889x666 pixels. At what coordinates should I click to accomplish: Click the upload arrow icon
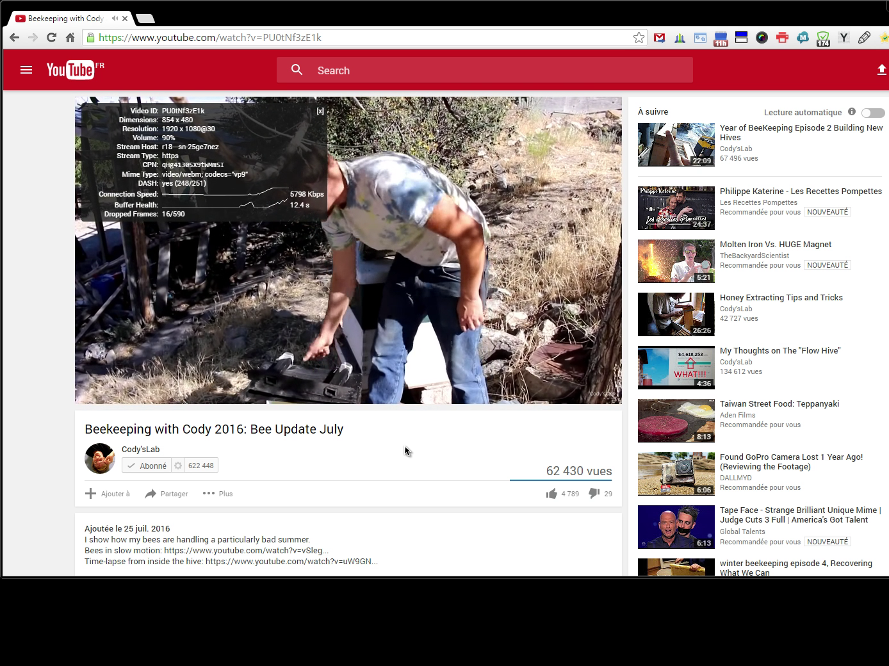(x=881, y=70)
